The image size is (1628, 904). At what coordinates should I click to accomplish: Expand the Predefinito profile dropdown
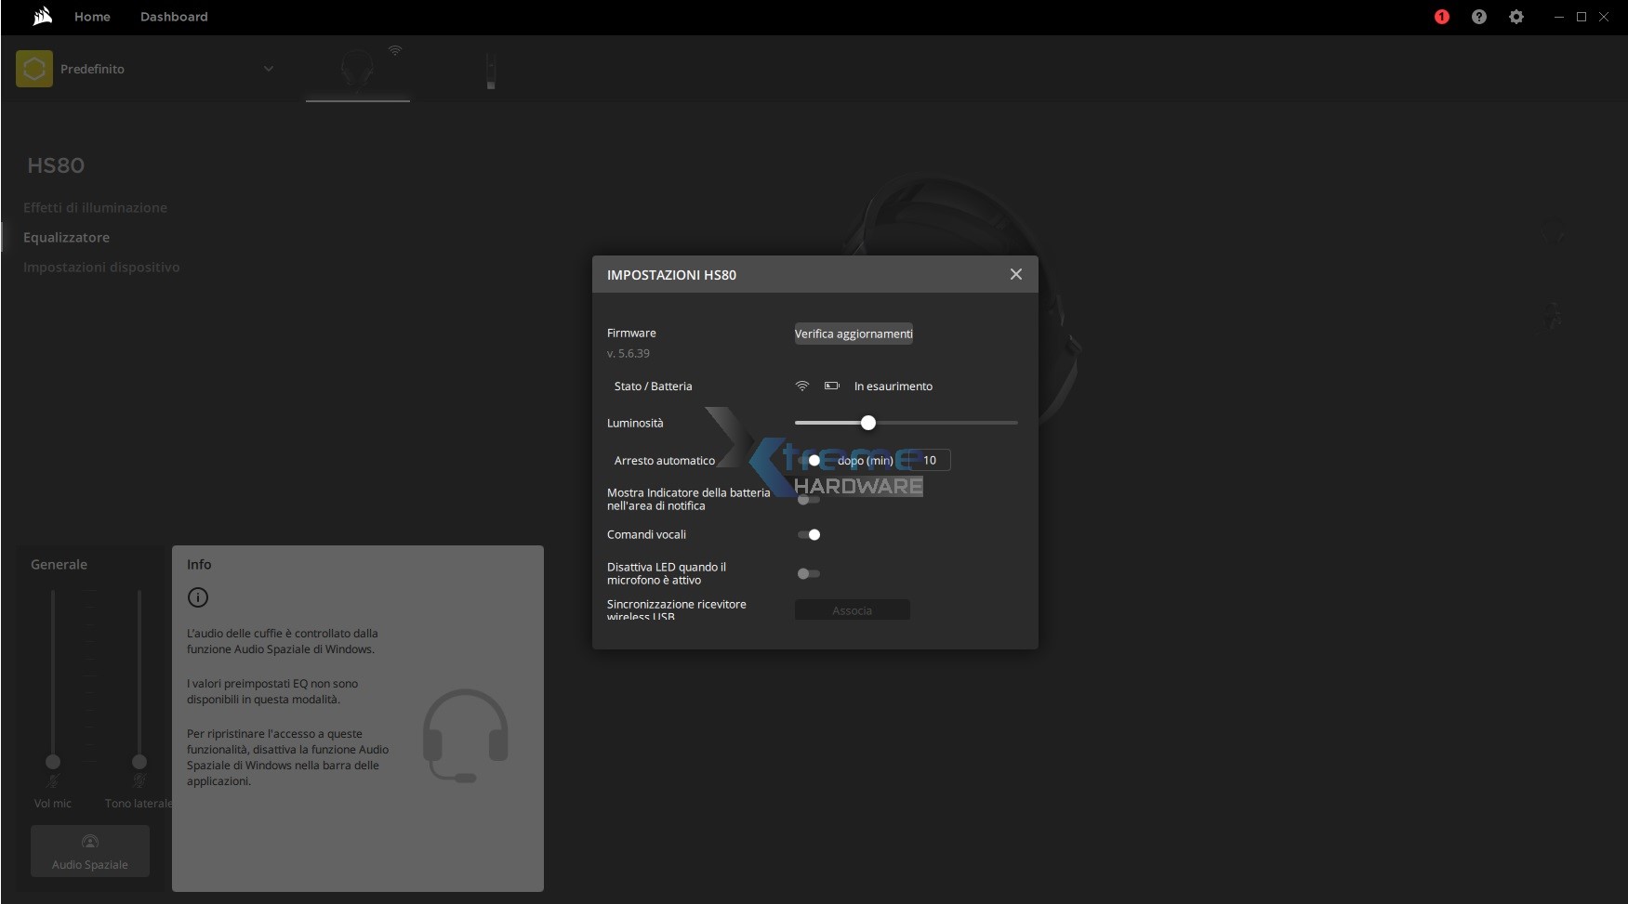tap(268, 69)
